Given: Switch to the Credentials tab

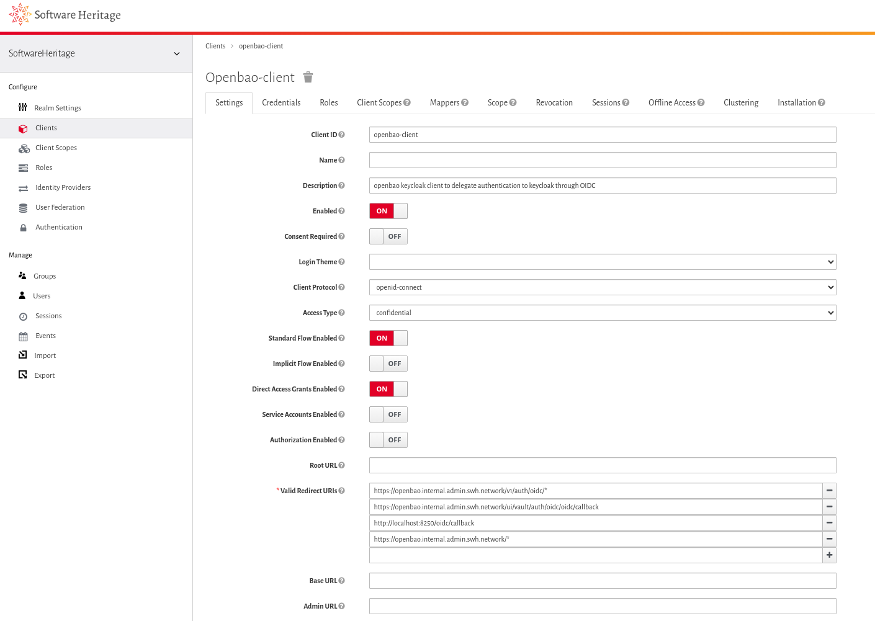Looking at the screenshot, I should (x=281, y=102).
